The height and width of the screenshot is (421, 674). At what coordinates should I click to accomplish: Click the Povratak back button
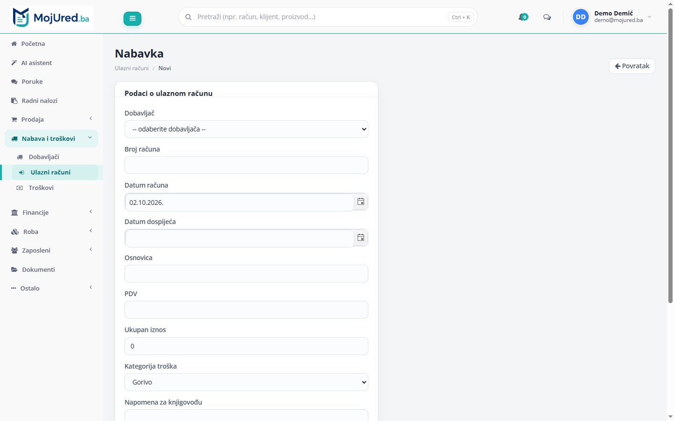tap(632, 66)
